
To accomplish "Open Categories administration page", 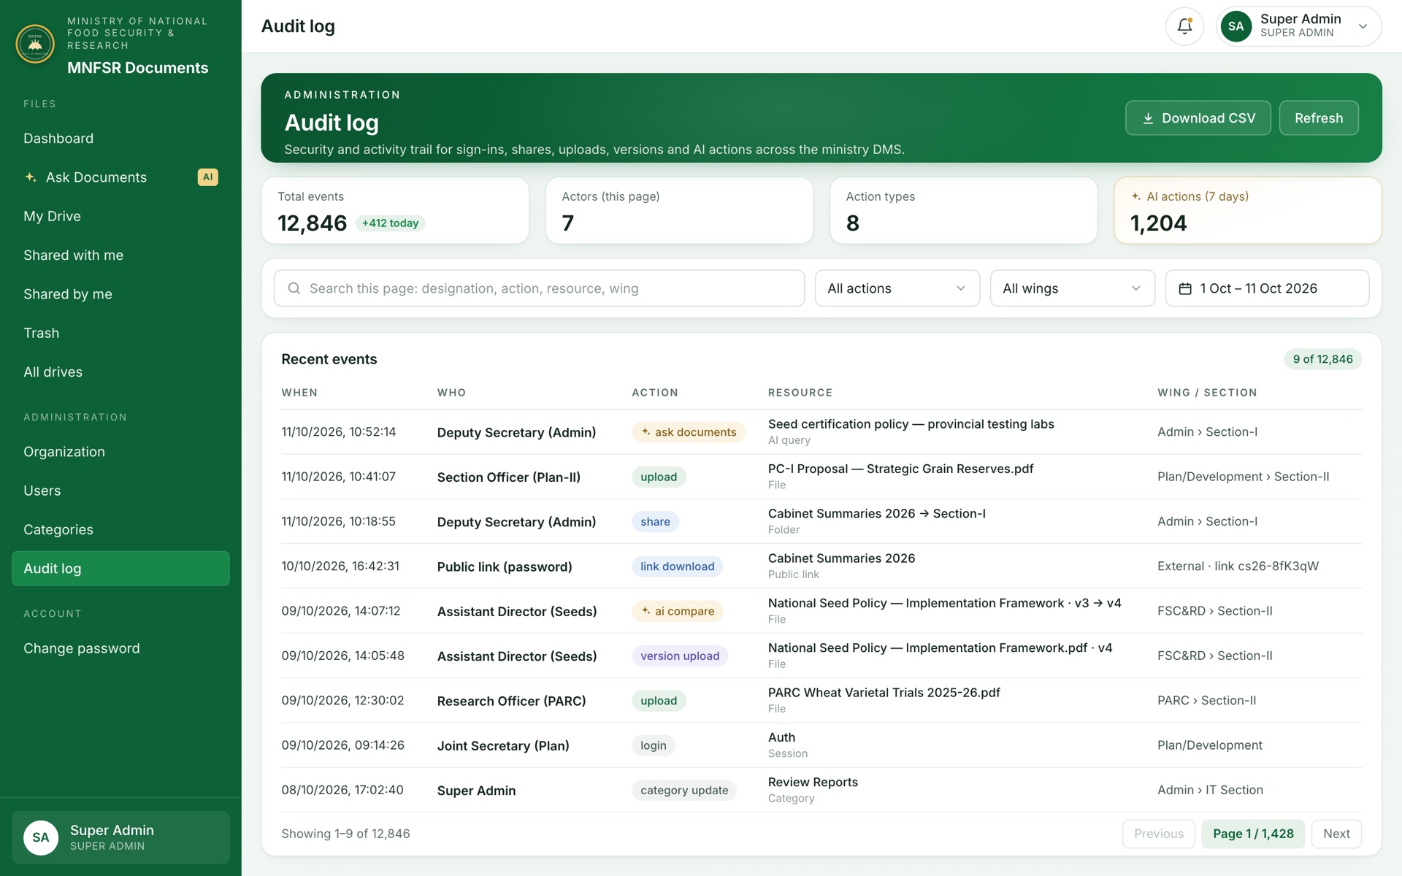I will pyautogui.click(x=120, y=530).
